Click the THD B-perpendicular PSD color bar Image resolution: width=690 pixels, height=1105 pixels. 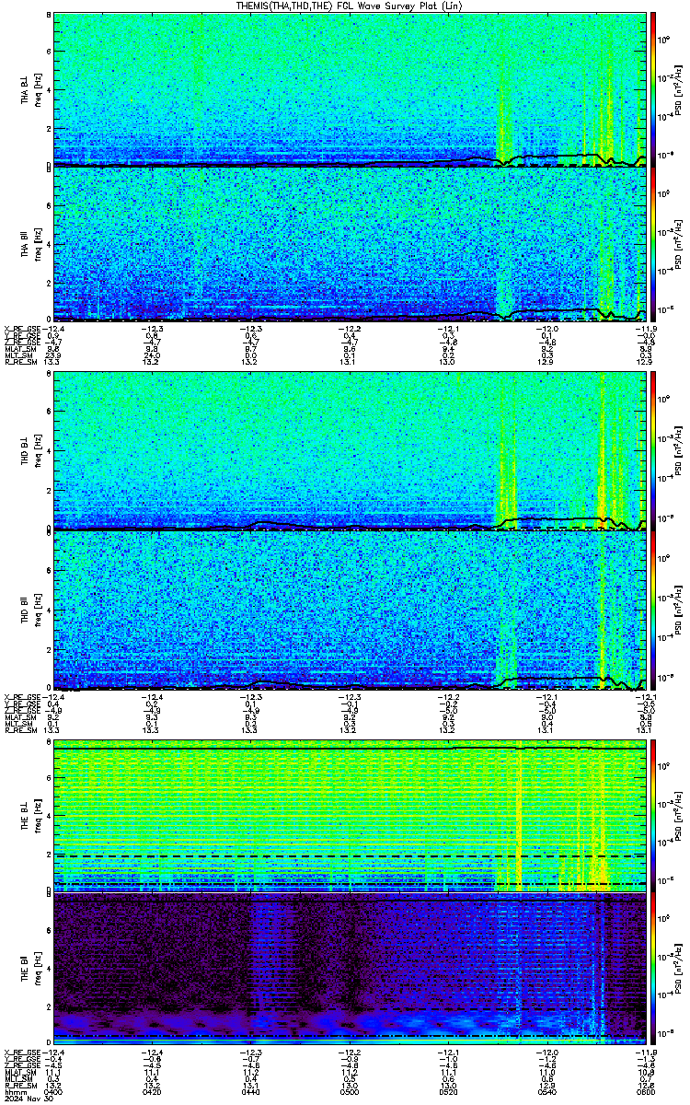[x=652, y=453]
